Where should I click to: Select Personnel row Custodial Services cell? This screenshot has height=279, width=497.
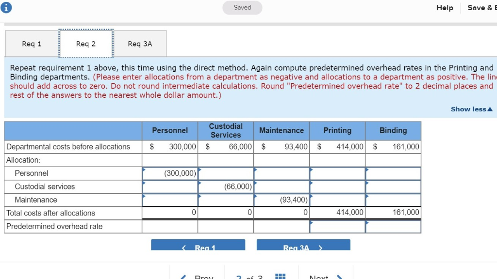226,173
